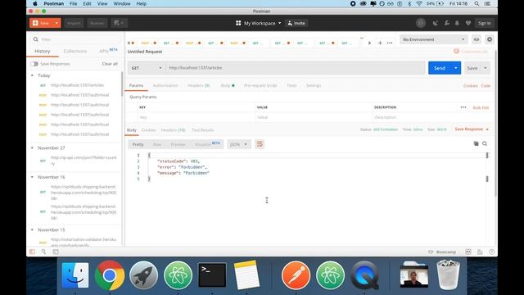Viewport: 524px width, 295px height.
Task: Open Find and Replace in status bar
Action: (x=43, y=252)
